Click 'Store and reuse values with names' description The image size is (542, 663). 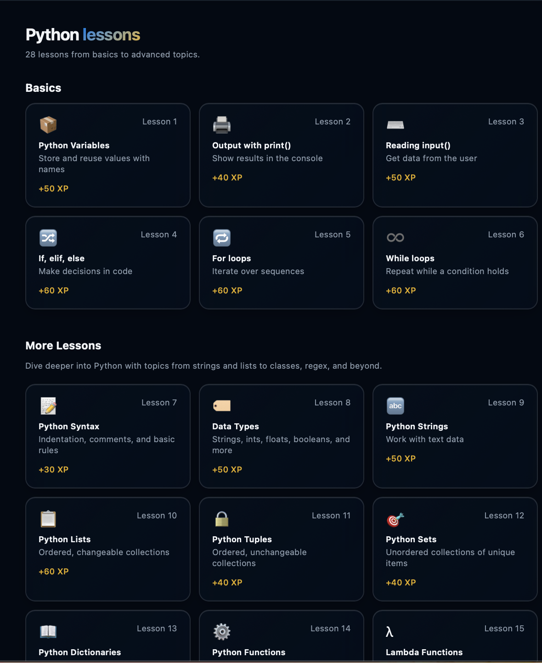(94, 164)
